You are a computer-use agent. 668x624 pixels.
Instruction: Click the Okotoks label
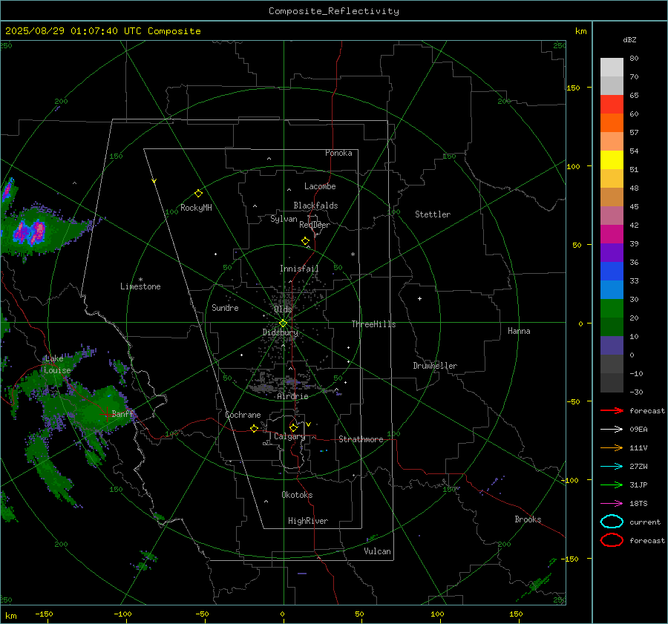297,495
